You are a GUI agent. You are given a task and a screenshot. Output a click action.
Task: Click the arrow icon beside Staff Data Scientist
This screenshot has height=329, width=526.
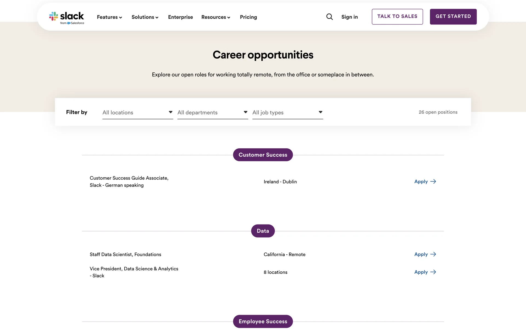433,254
